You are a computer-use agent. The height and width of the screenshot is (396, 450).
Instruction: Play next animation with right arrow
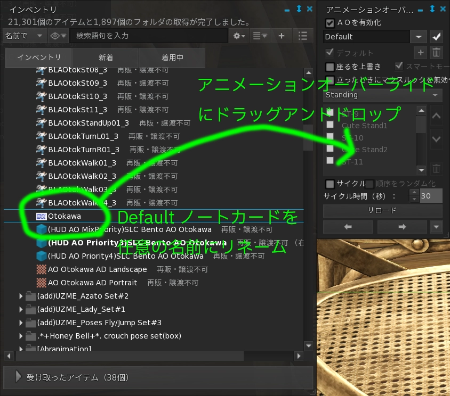click(x=402, y=227)
